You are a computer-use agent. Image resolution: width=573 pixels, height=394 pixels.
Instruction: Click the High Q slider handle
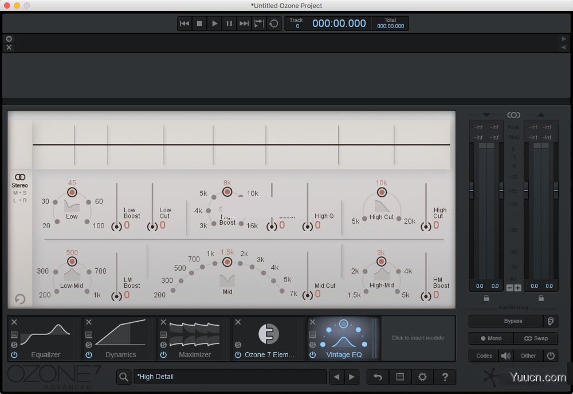click(307, 227)
